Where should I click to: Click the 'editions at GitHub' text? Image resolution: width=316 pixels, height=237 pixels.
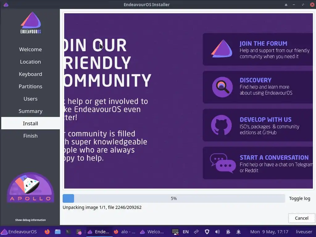(258, 133)
